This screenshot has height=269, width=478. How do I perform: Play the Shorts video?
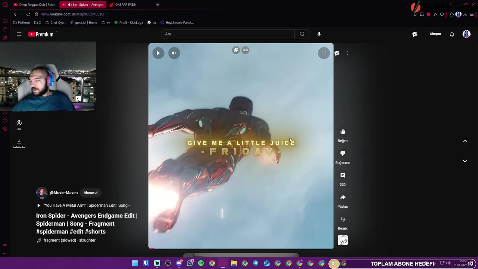point(158,53)
